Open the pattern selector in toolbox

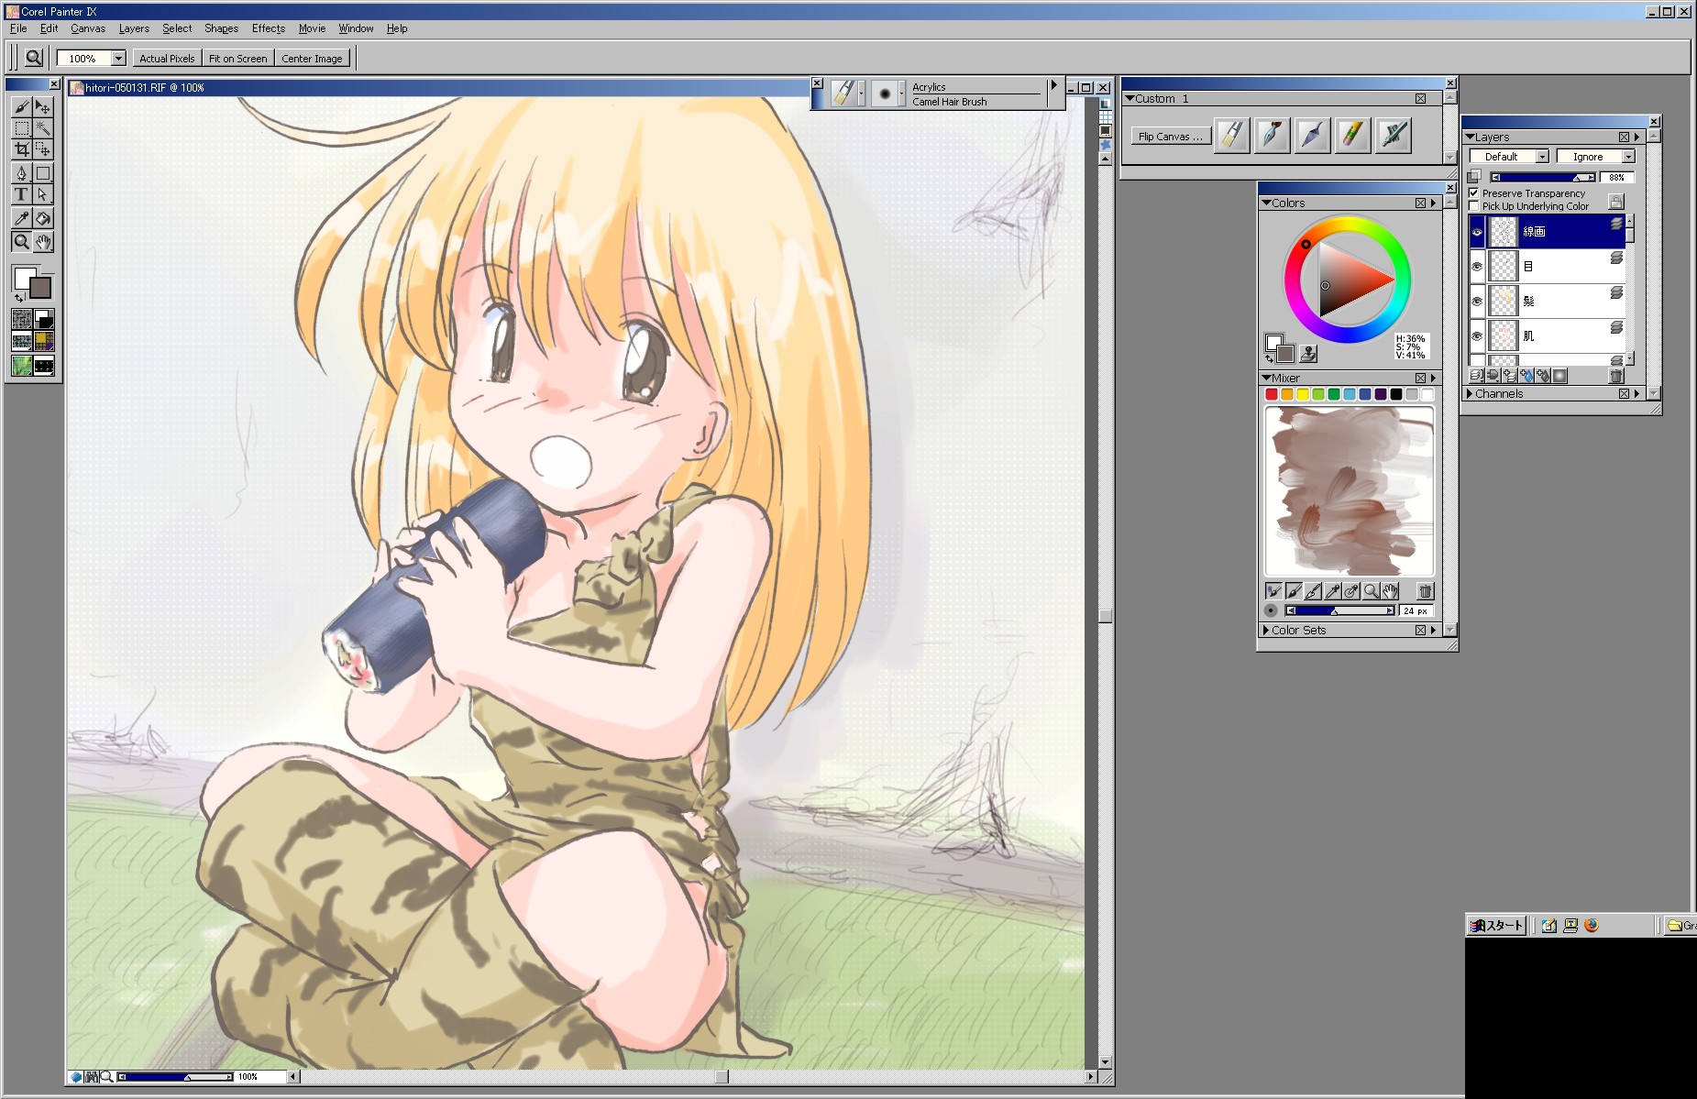[x=22, y=342]
